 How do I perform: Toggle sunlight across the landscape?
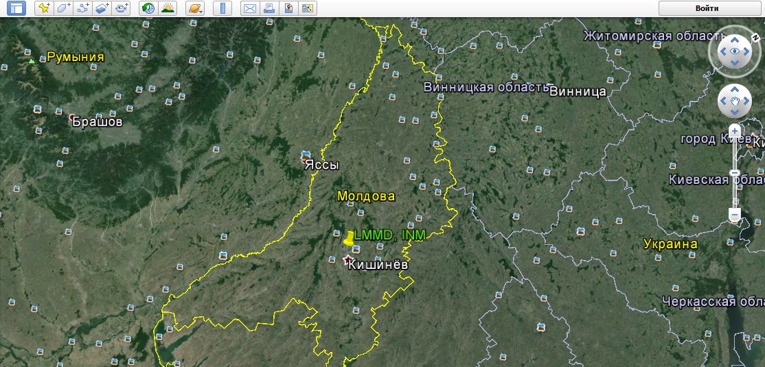click(167, 8)
